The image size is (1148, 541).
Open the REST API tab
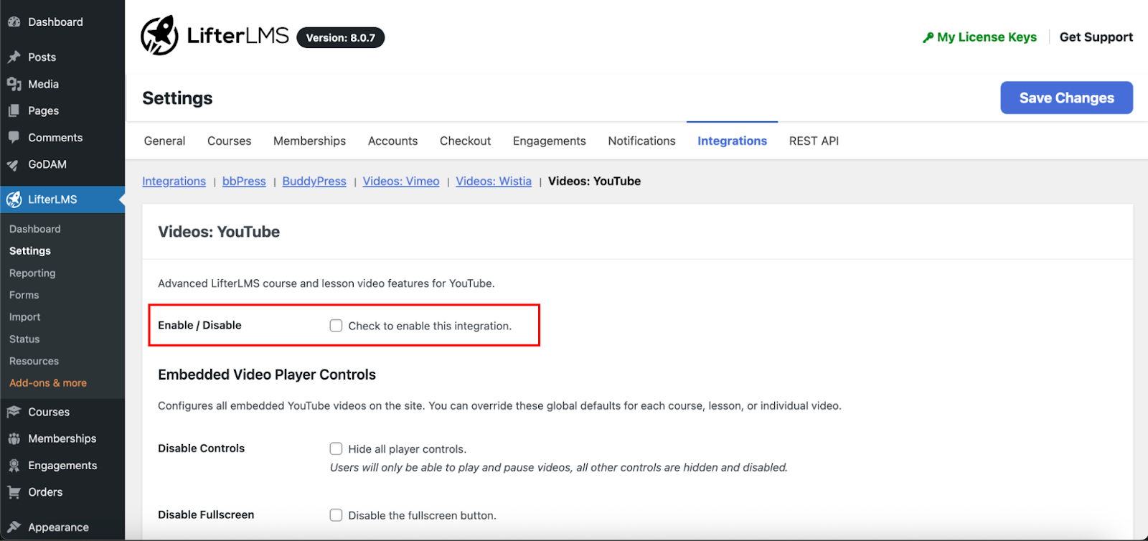814,141
